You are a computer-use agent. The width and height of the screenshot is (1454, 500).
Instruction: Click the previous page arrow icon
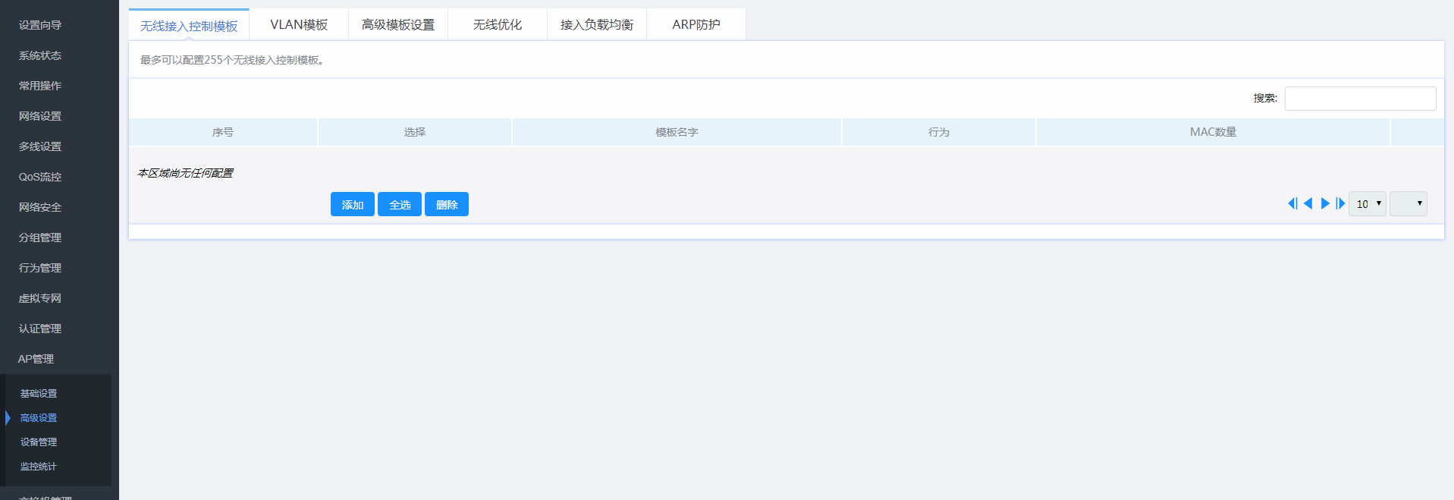[1308, 203]
